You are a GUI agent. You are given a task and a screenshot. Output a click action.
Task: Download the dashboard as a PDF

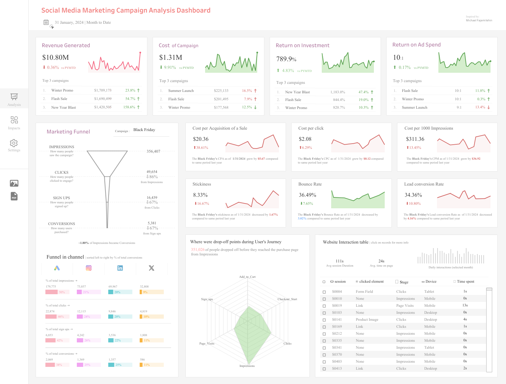[14, 196]
